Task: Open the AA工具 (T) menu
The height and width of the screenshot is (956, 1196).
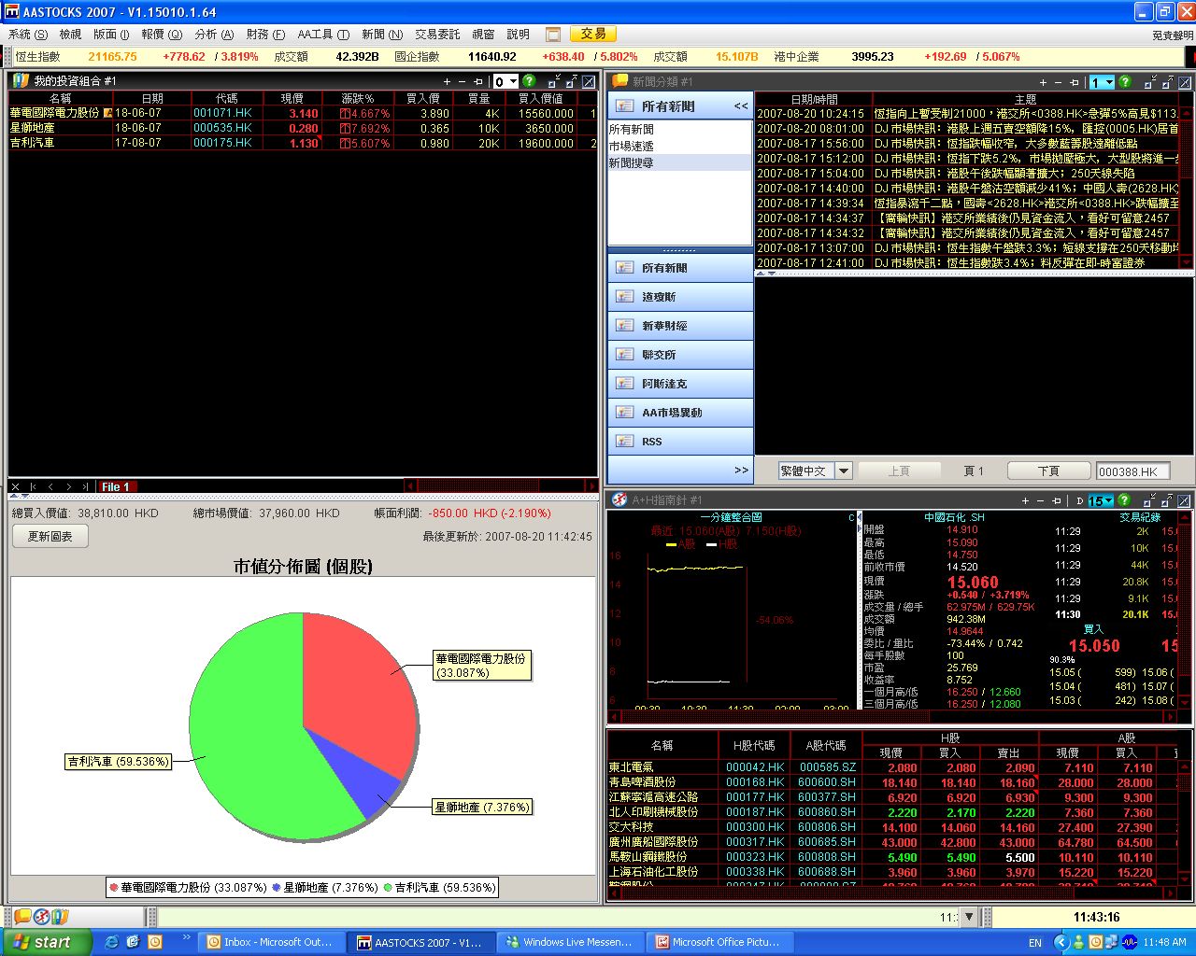Action: pyautogui.click(x=323, y=35)
